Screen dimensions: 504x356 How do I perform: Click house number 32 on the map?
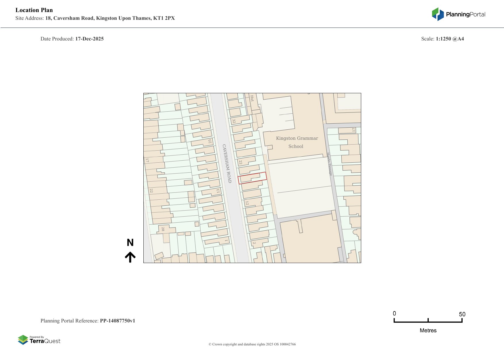point(234,121)
